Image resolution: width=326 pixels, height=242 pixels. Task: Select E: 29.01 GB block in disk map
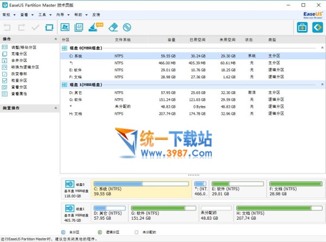[237, 189]
